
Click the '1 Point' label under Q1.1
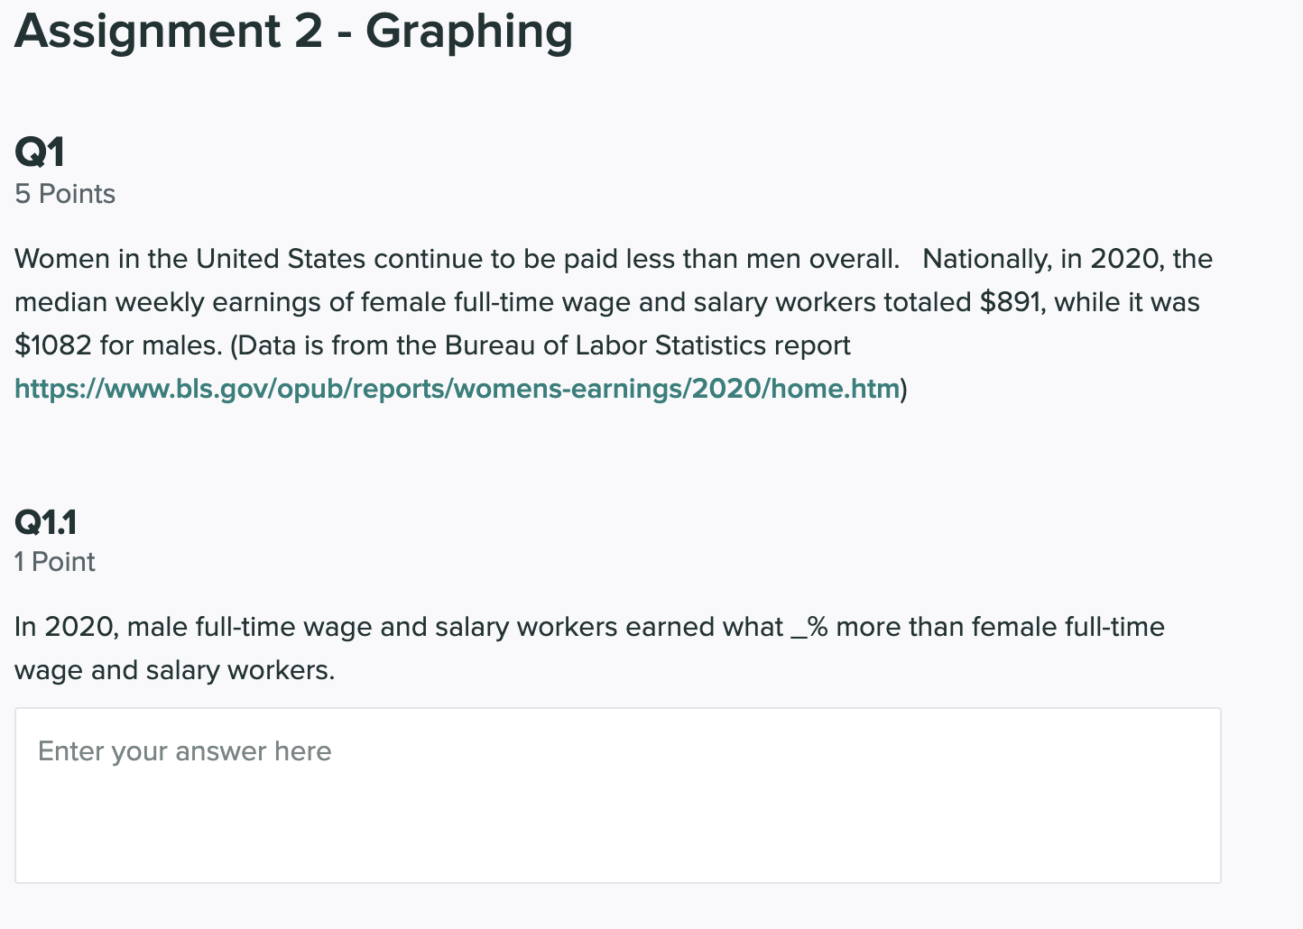pyautogui.click(x=53, y=561)
